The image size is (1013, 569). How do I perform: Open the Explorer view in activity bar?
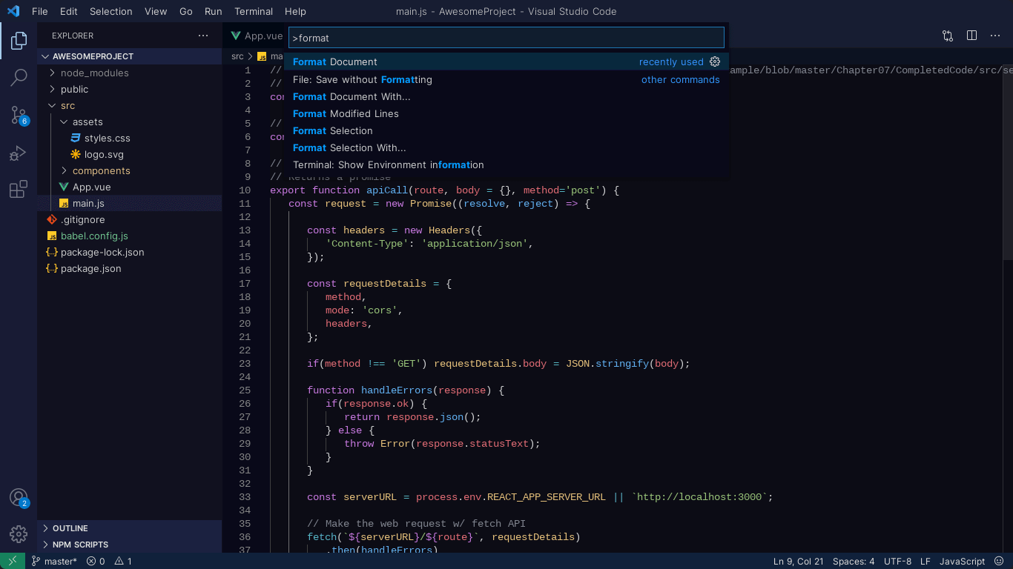click(x=19, y=41)
